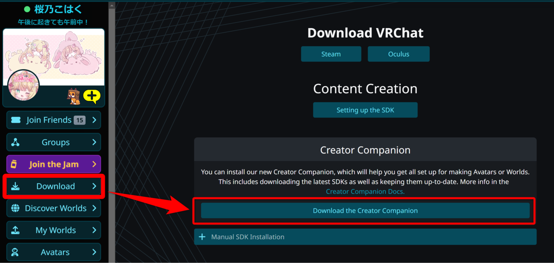Open Discover Worlds chevron arrow
554x263 pixels.
click(x=94, y=208)
